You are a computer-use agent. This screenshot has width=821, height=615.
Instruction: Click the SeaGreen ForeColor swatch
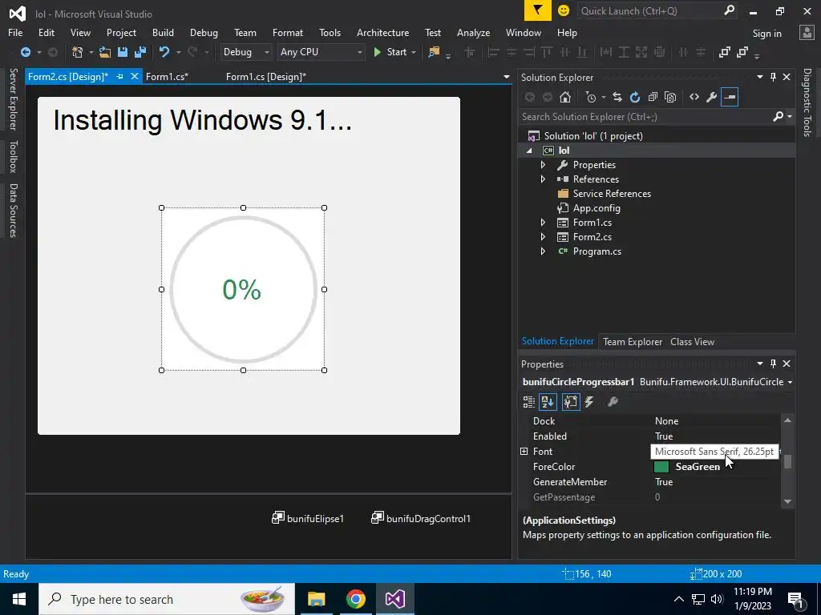click(x=661, y=467)
